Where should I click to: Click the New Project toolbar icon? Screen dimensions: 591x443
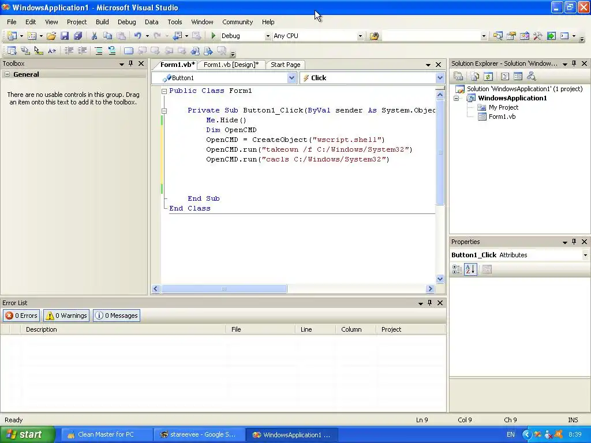pyautogui.click(x=12, y=36)
